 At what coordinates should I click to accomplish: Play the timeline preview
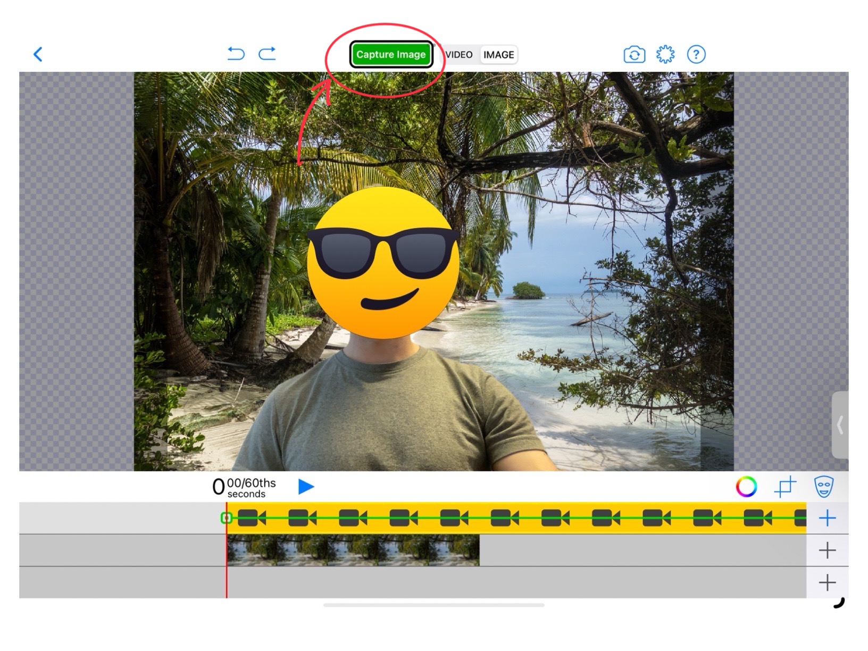pos(306,487)
